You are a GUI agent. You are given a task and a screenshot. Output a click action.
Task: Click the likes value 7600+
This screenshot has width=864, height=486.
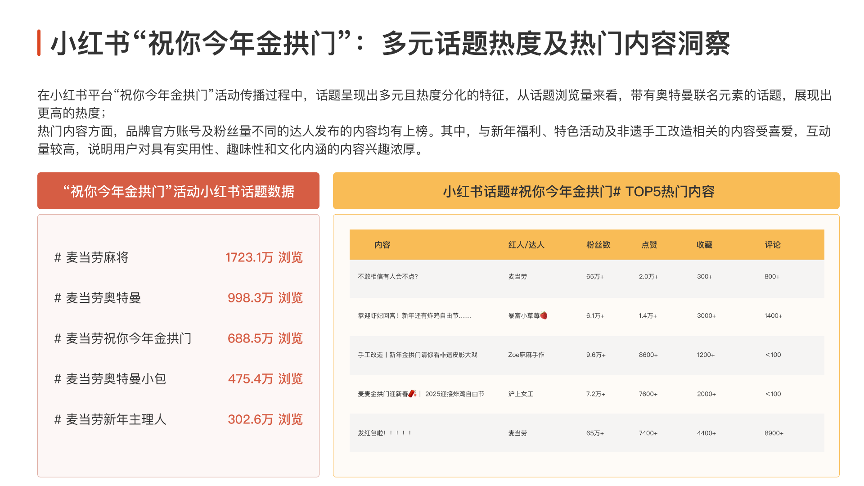[x=648, y=394]
